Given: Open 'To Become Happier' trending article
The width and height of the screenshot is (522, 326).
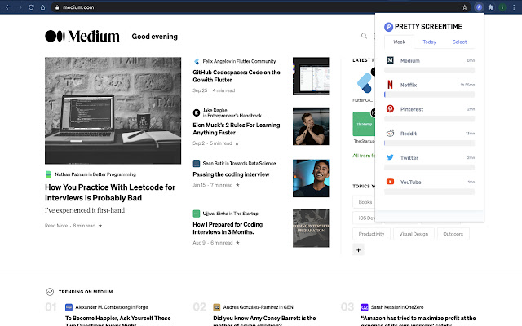Looking at the screenshot, I should (117, 320).
